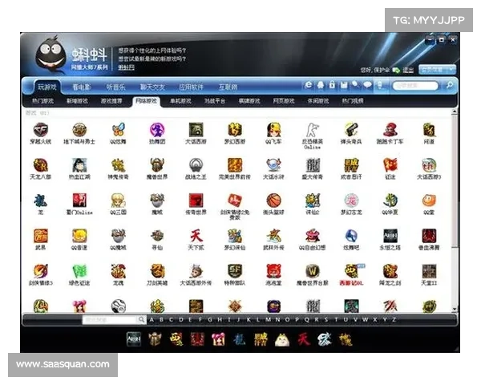Open the QQ堂 game icon

pyautogui.click(x=429, y=201)
